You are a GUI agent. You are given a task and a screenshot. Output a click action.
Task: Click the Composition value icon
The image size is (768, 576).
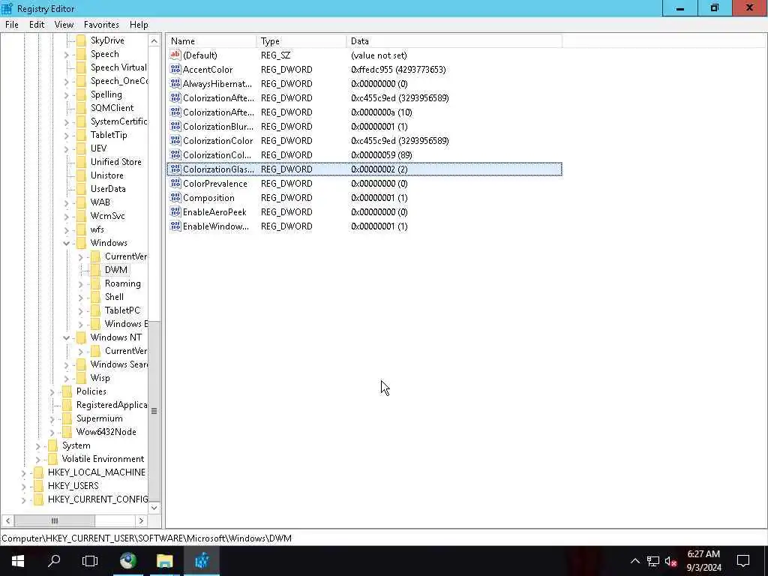click(x=175, y=198)
